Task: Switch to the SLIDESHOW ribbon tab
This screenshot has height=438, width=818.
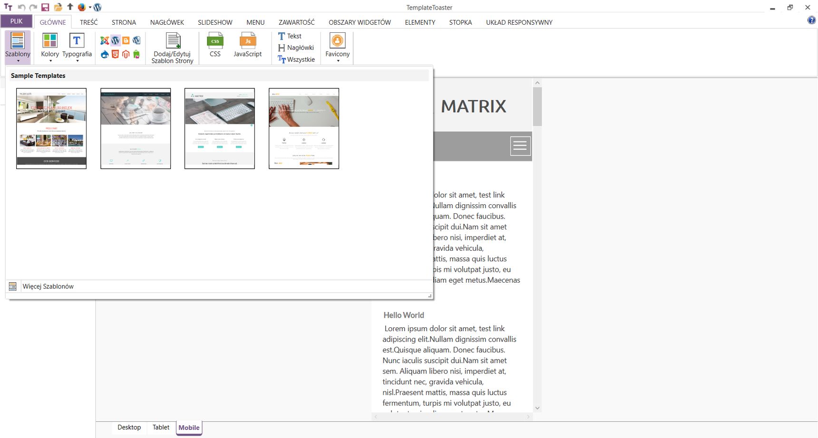Action: tap(215, 22)
